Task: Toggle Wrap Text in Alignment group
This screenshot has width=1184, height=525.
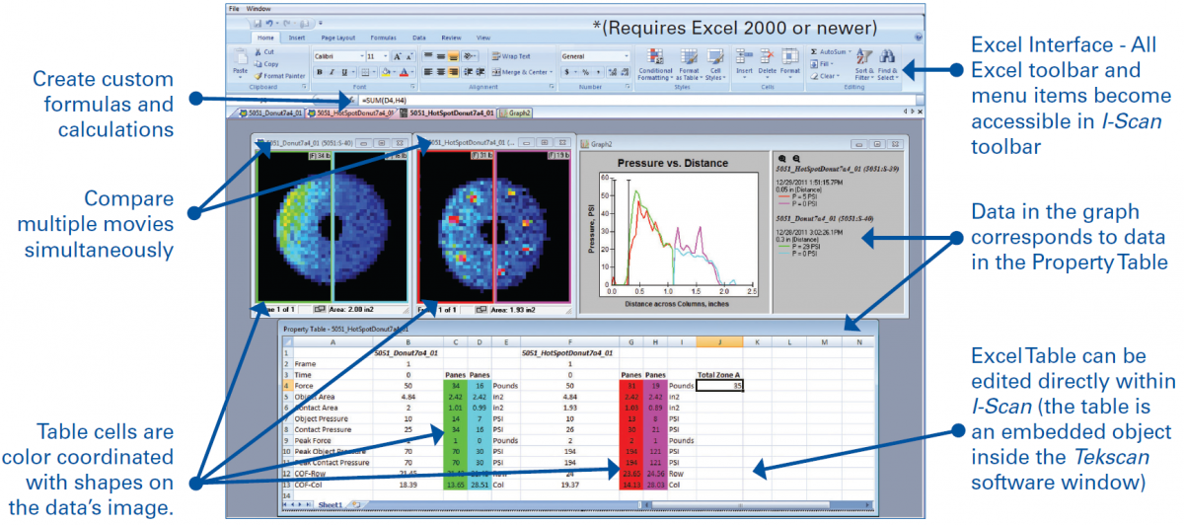Action: click(x=511, y=56)
